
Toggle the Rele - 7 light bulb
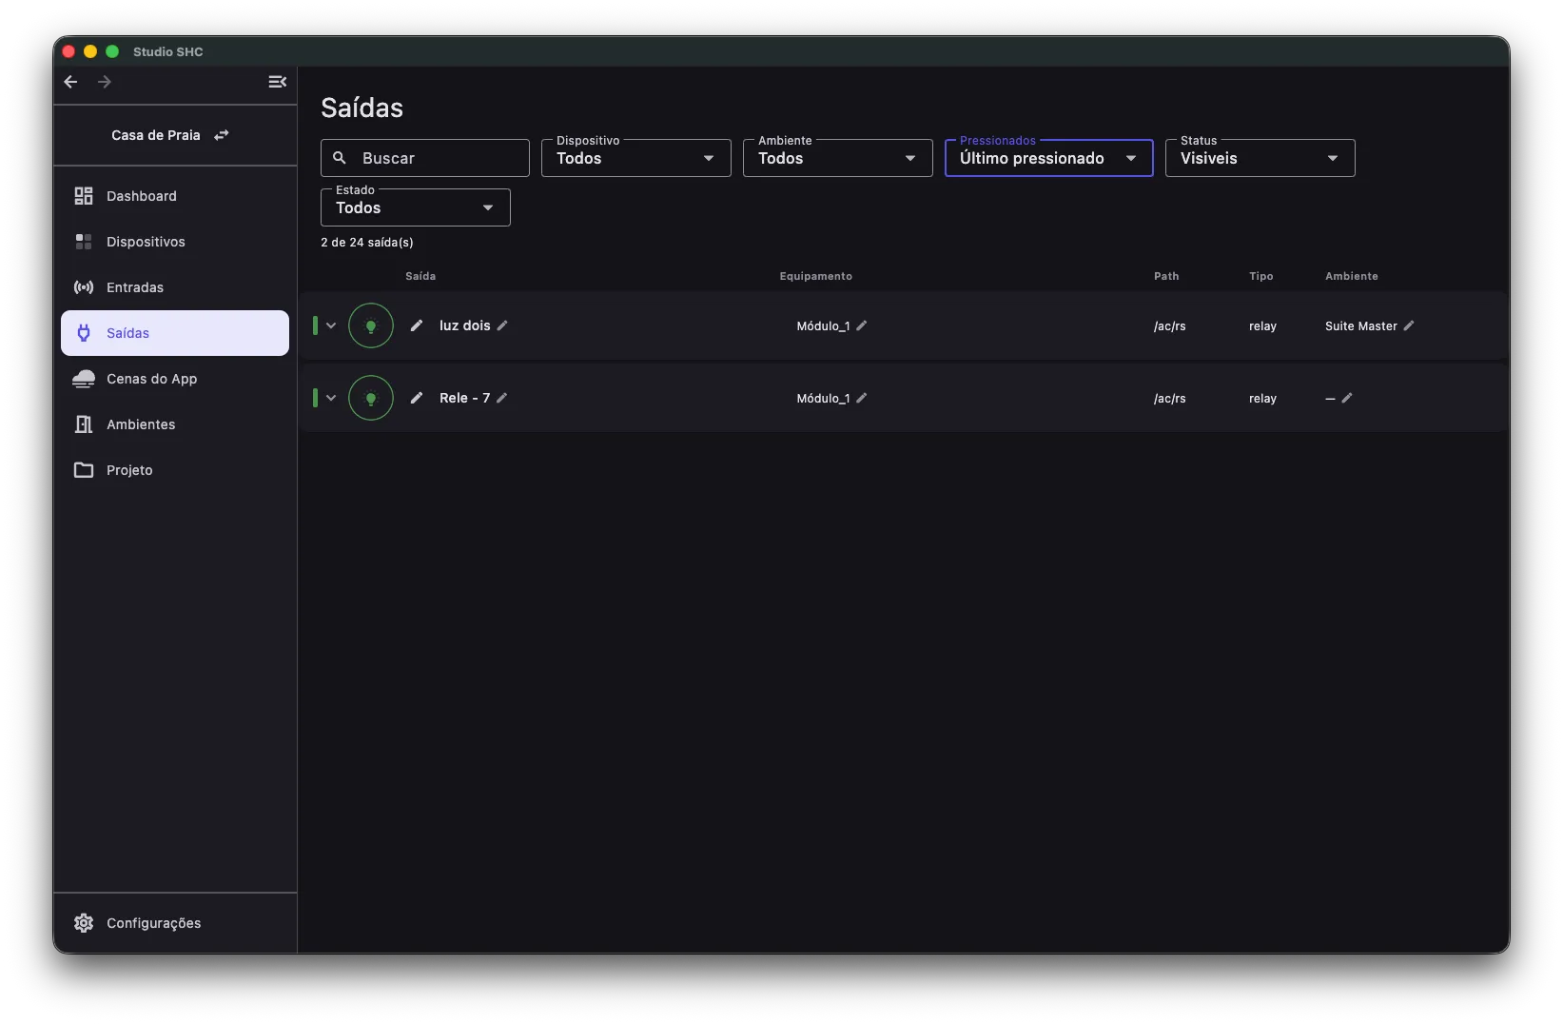click(x=371, y=398)
